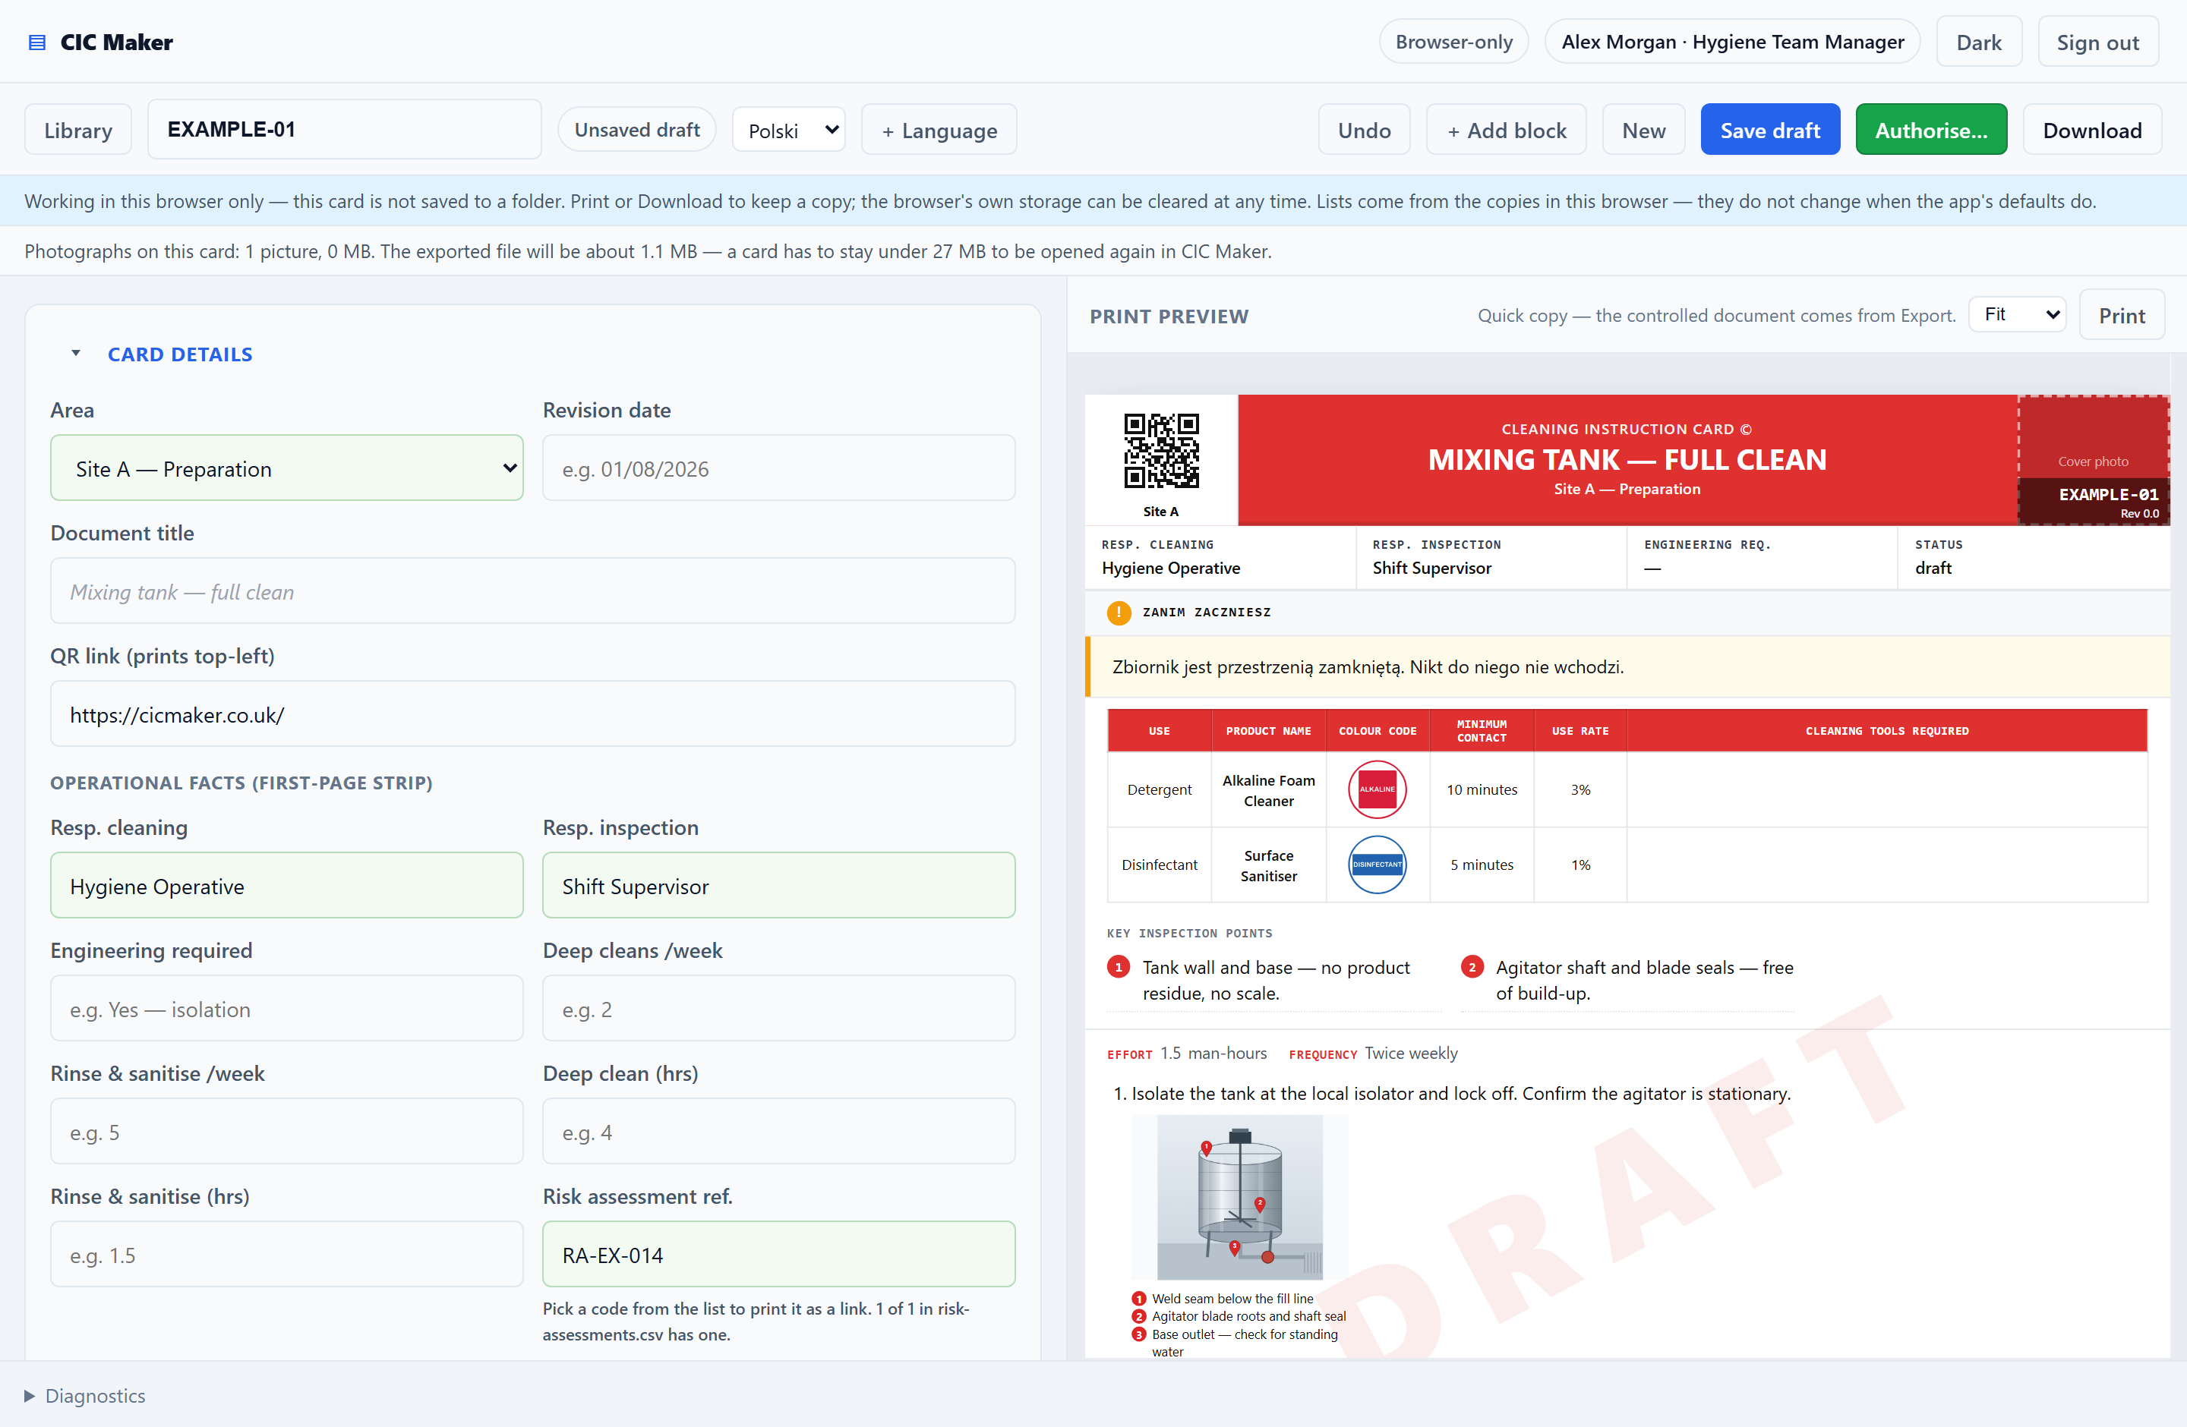Click the Deep cleans /week field
The height and width of the screenshot is (1427, 2187).
point(778,1010)
